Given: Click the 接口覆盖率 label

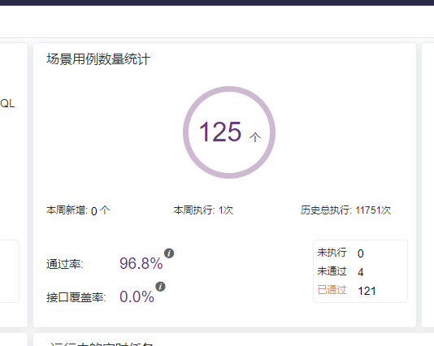Looking at the screenshot, I should (x=76, y=297).
